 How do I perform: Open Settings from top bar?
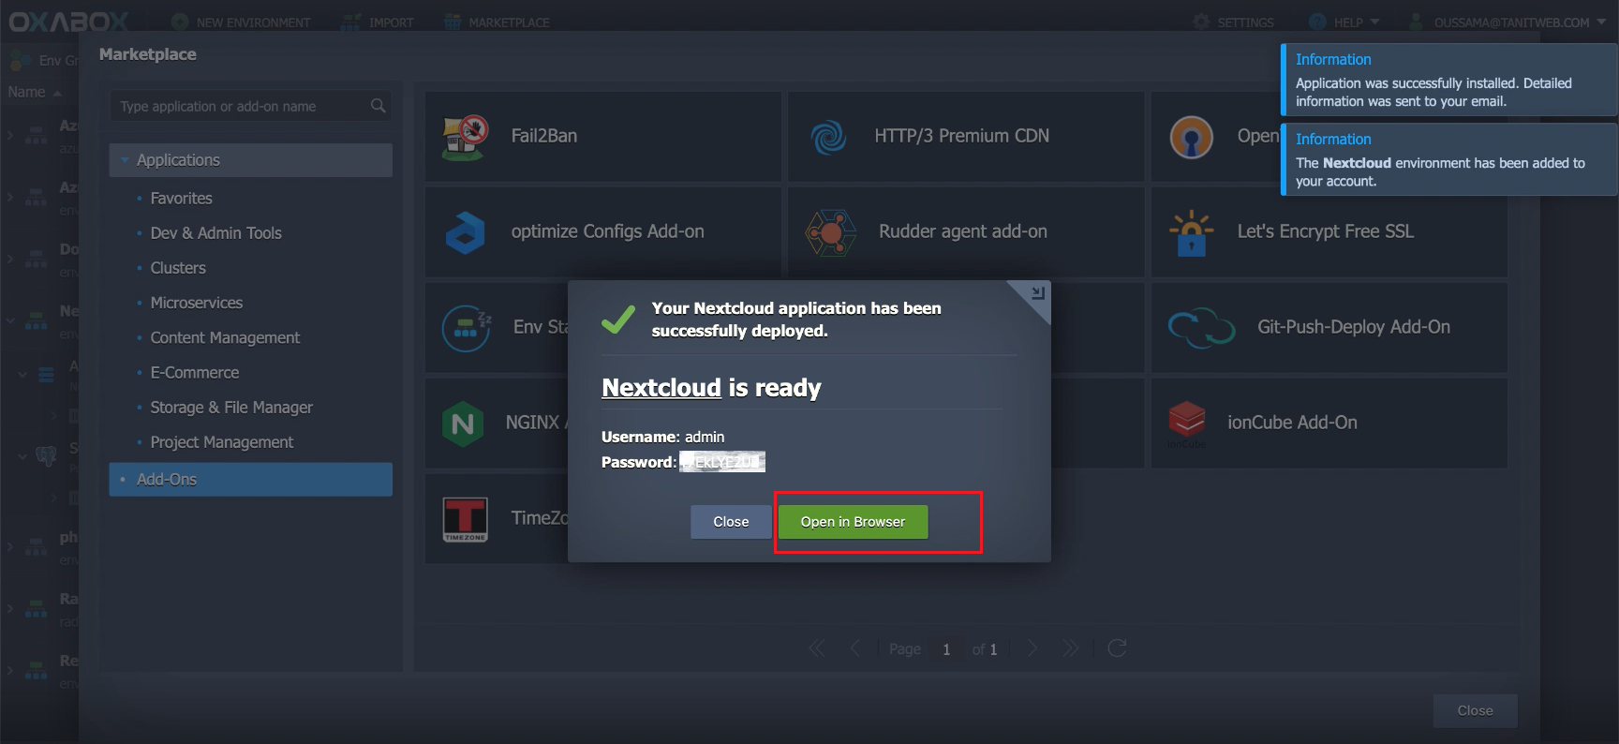1233,22
